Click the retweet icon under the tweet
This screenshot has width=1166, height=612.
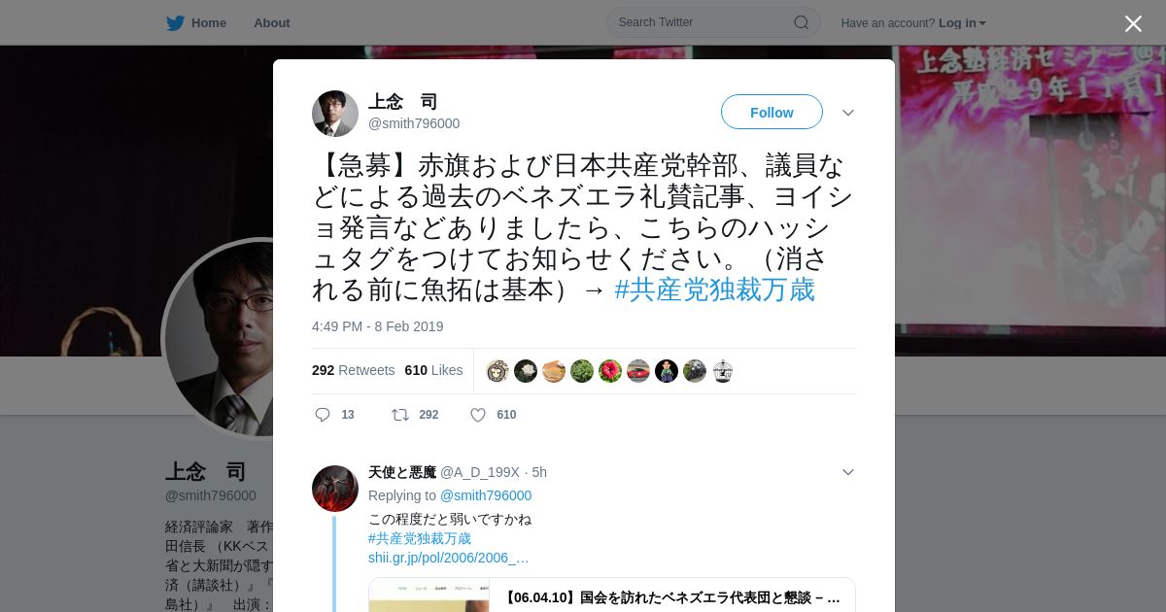400,415
